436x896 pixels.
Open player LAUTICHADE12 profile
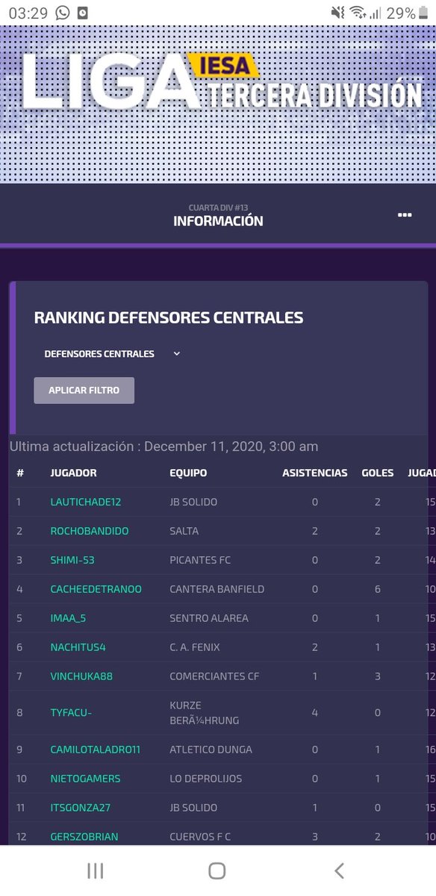point(85,502)
